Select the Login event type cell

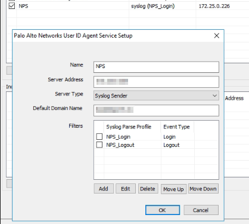tap(169, 137)
